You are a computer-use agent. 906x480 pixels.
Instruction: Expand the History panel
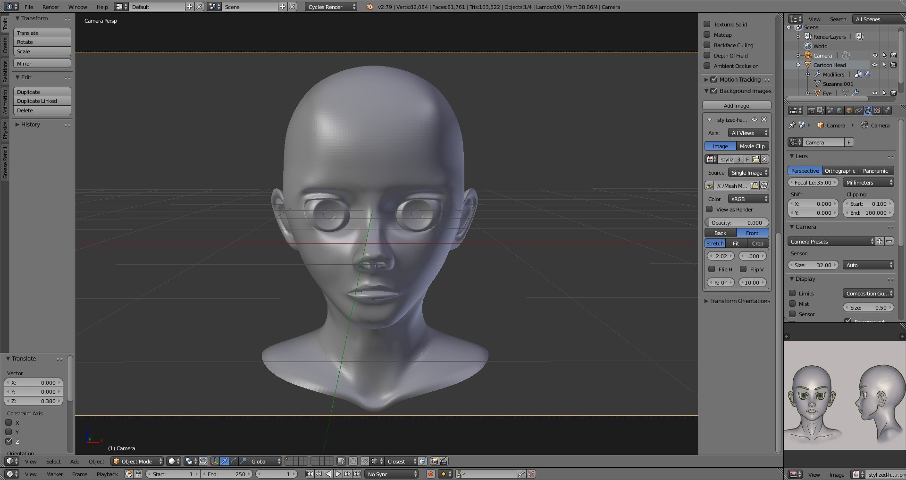pyautogui.click(x=30, y=125)
